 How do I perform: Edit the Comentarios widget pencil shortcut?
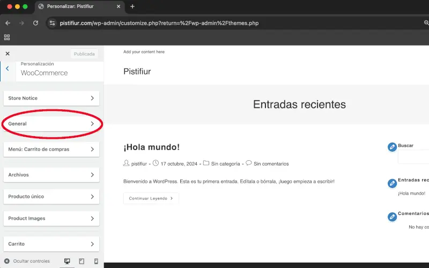click(x=392, y=217)
